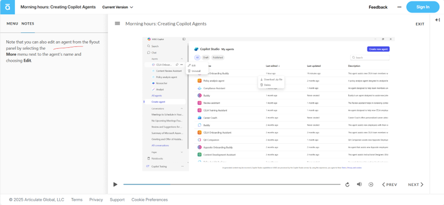Open the More menu next to CELA Onboar...

(x=181, y=65)
